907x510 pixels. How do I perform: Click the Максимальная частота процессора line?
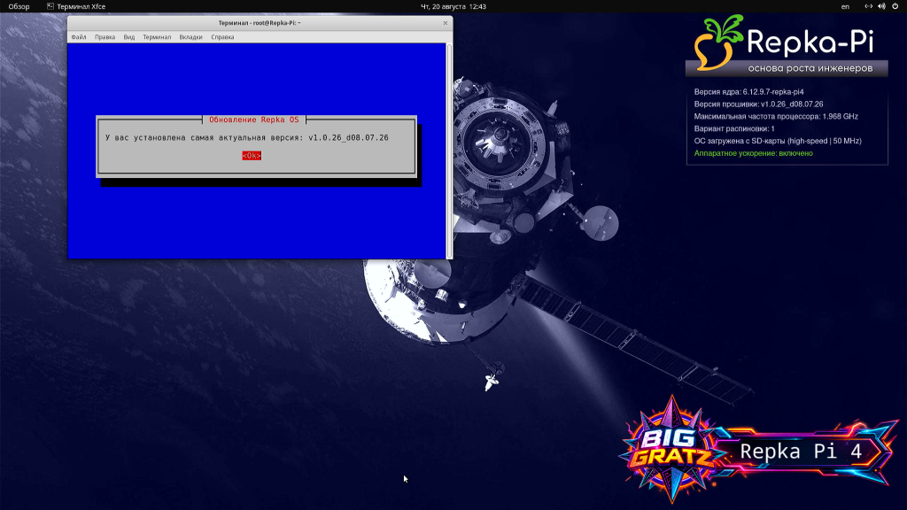pos(776,116)
